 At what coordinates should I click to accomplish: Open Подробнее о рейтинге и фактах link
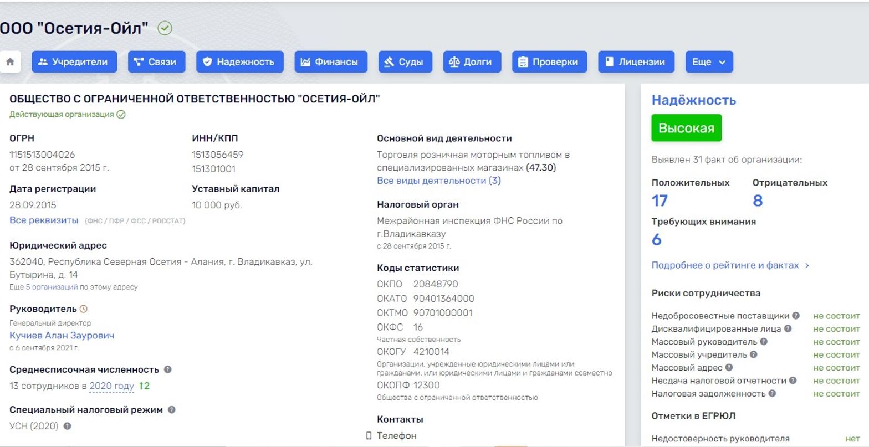click(730, 265)
